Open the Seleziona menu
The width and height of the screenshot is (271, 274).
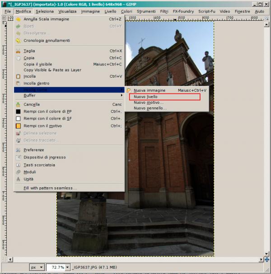[45, 12]
